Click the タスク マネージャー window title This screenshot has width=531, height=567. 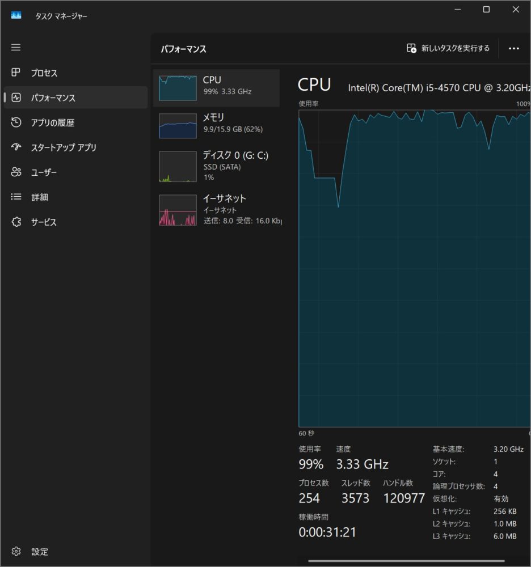pos(61,16)
